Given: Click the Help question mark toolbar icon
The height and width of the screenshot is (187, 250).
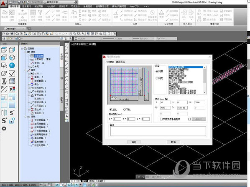Looking at the screenshot, I should [114, 34].
